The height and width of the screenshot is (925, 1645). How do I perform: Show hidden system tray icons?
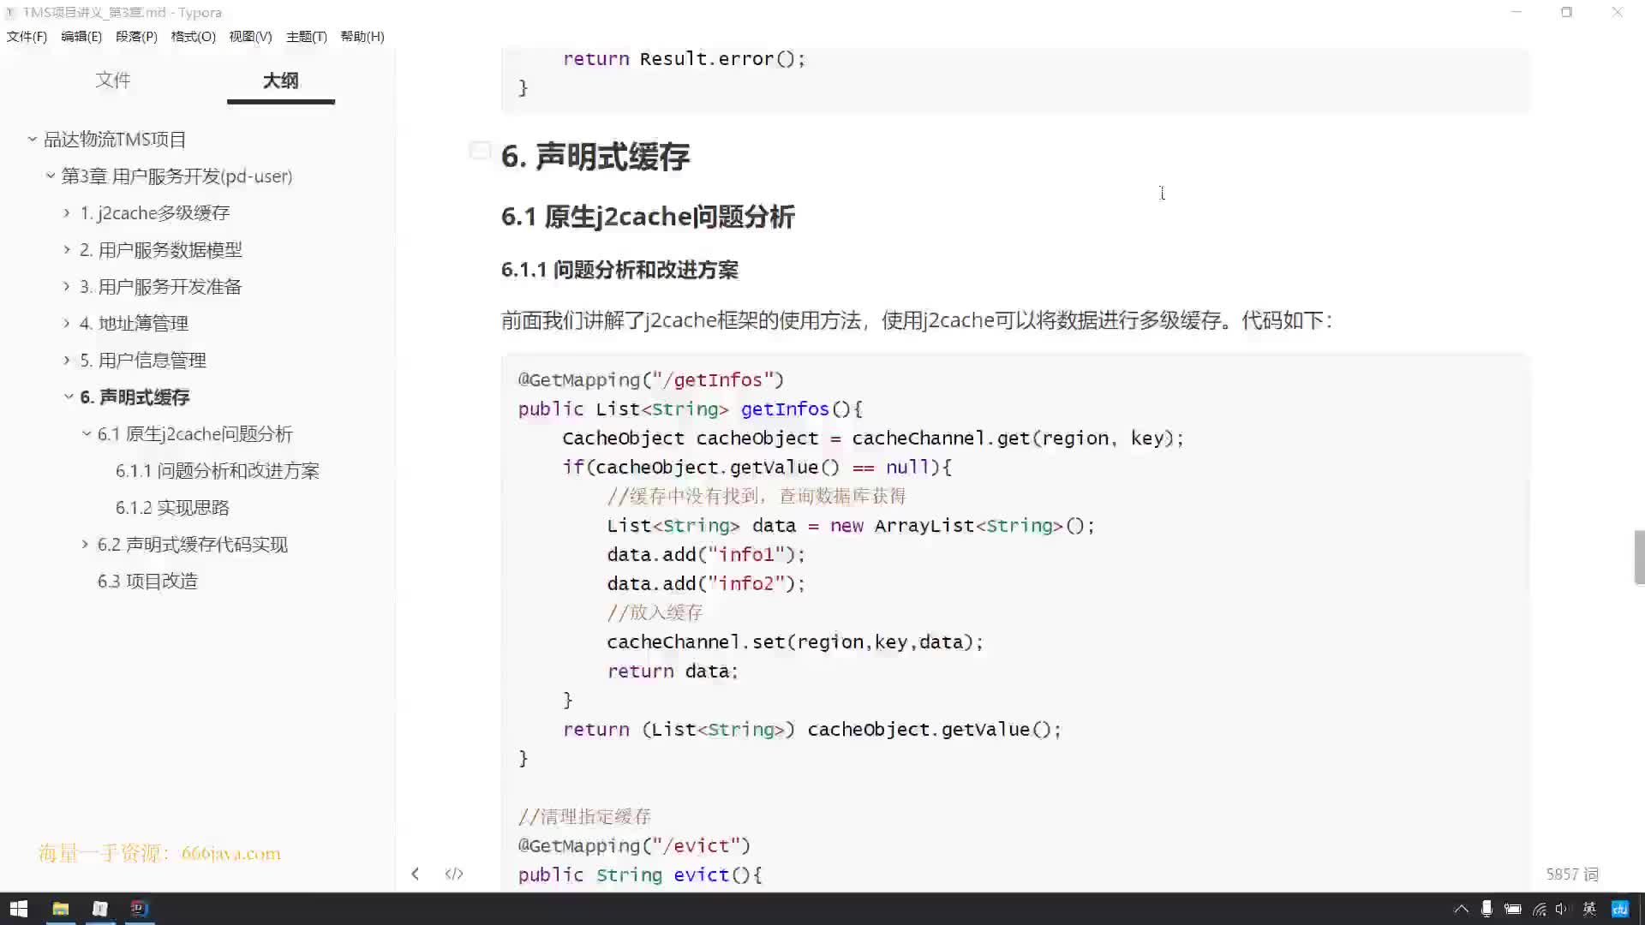click(1462, 909)
